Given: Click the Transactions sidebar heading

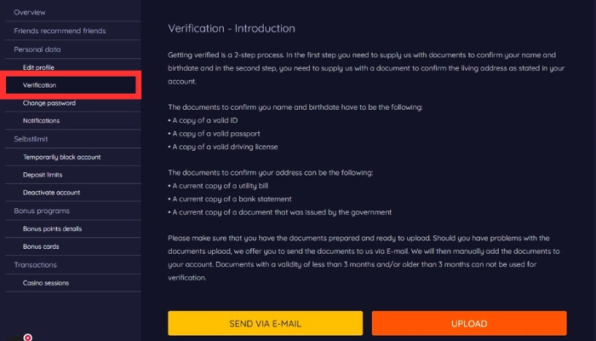Looking at the screenshot, I should (35, 264).
